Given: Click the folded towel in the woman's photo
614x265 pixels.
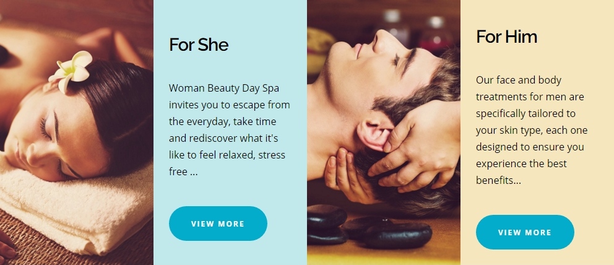Looking at the screenshot, I should coord(74,211).
